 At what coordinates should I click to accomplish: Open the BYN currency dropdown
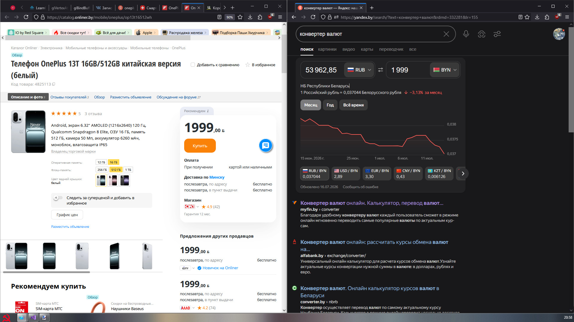tap(445, 70)
